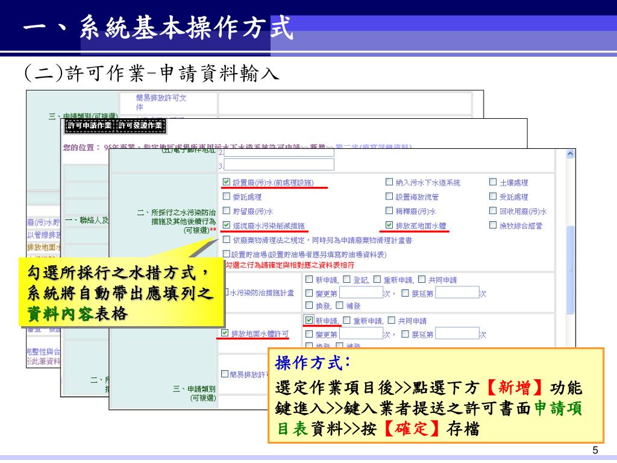Click the red 勾選之行為請確定 notice text

[x=290, y=265]
